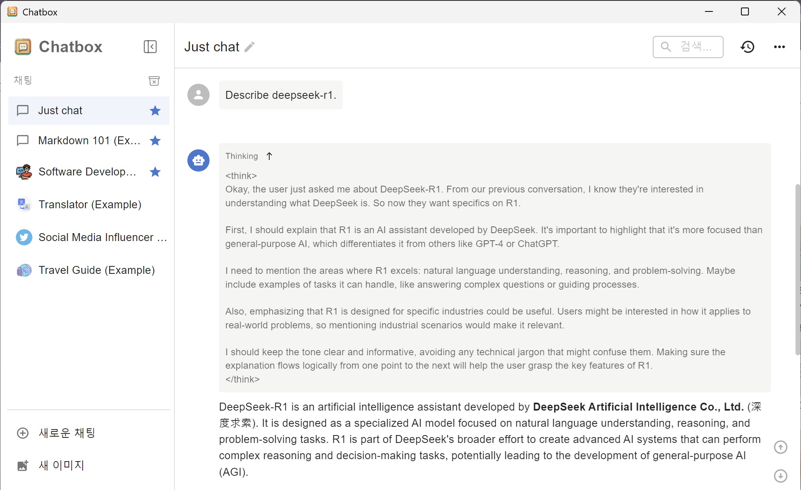The width and height of the screenshot is (801, 490).
Task: Edit chat title with pencil icon
Action: point(249,47)
